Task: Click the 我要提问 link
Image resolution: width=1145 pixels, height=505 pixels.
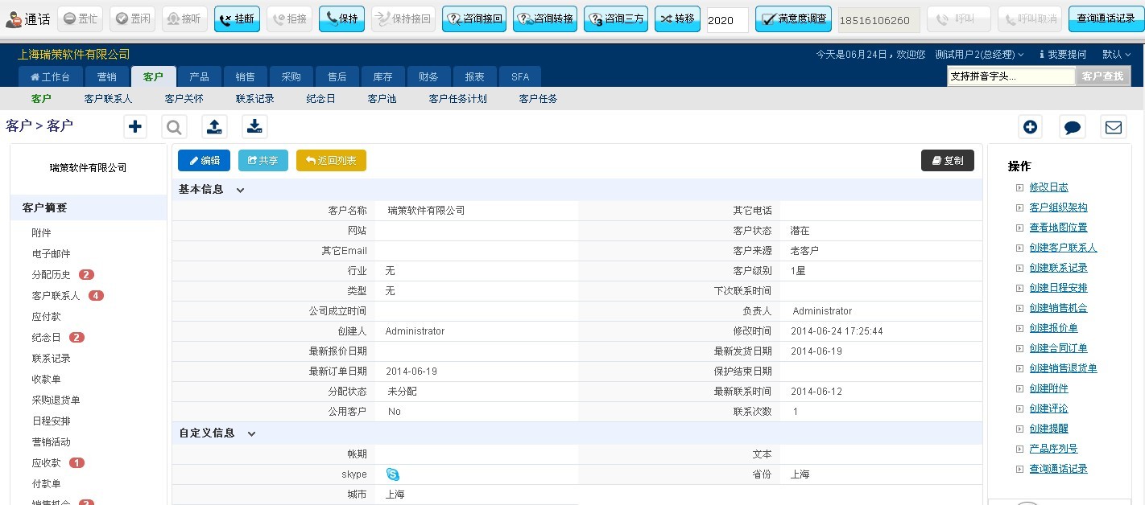Action: pos(1063,55)
